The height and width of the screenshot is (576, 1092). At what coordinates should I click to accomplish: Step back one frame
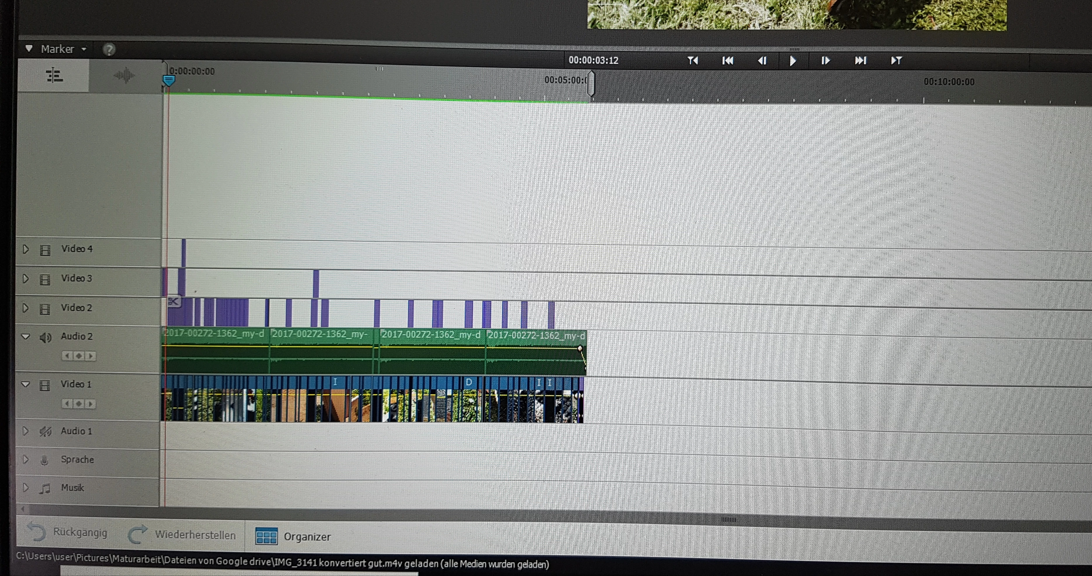pyautogui.click(x=762, y=61)
